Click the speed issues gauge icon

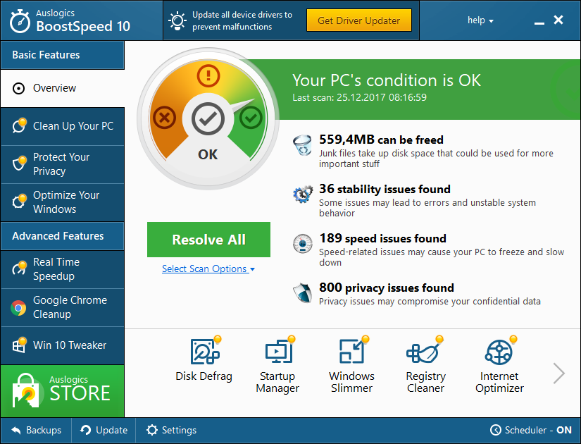(x=302, y=244)
